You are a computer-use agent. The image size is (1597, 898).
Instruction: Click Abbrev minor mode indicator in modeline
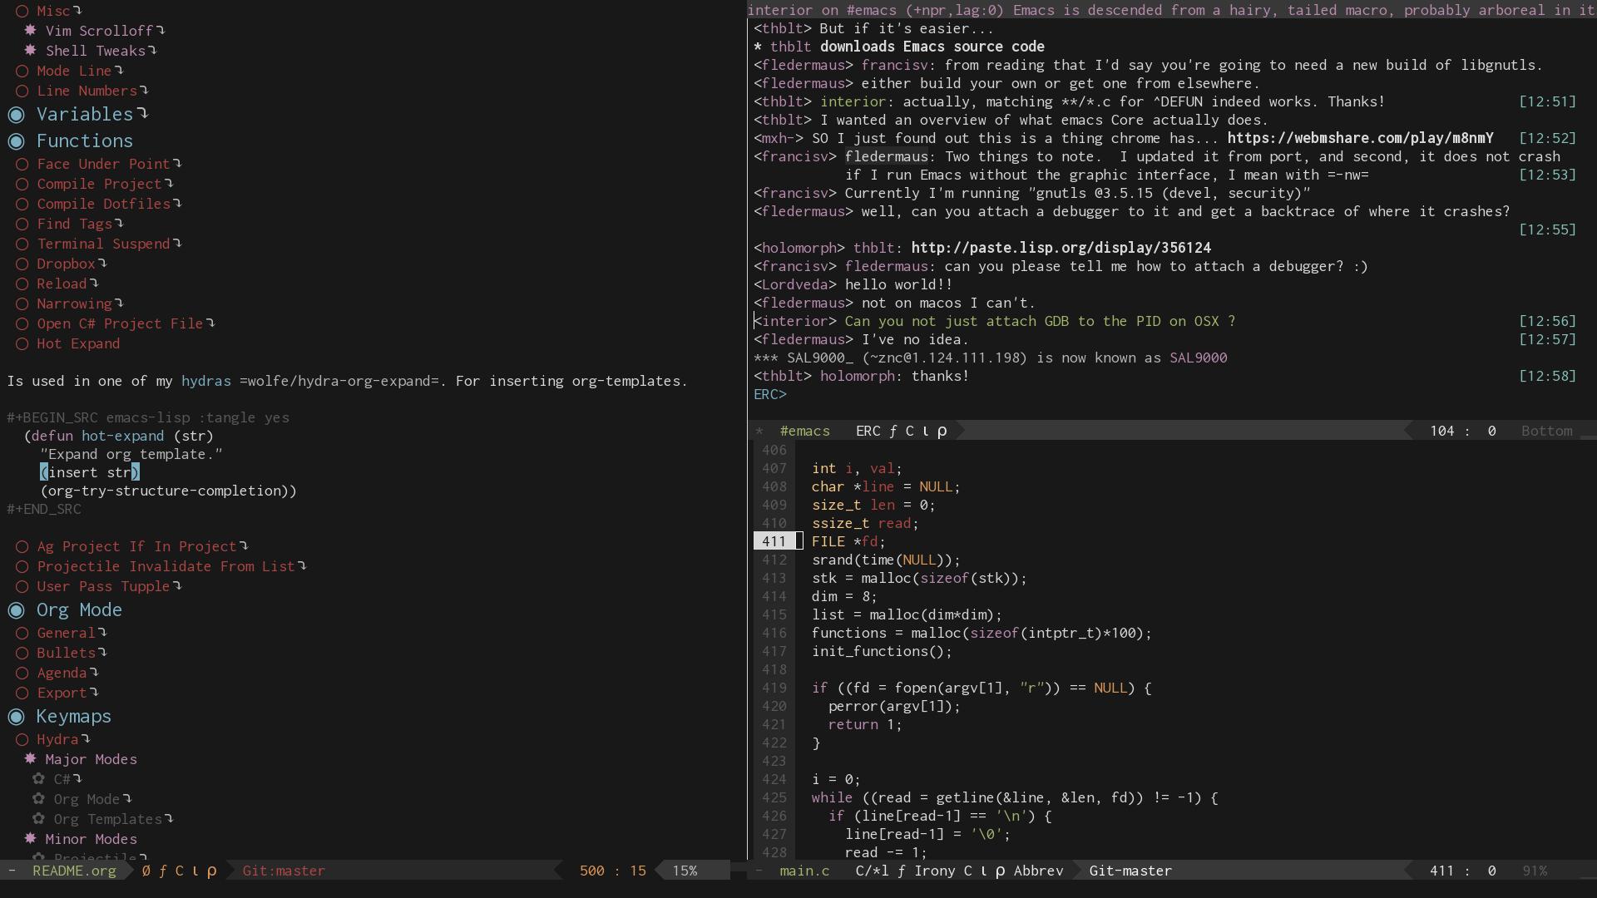point(1038,871)
